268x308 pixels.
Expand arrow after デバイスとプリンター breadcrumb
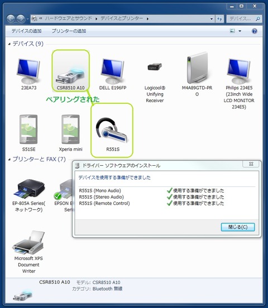147,19
